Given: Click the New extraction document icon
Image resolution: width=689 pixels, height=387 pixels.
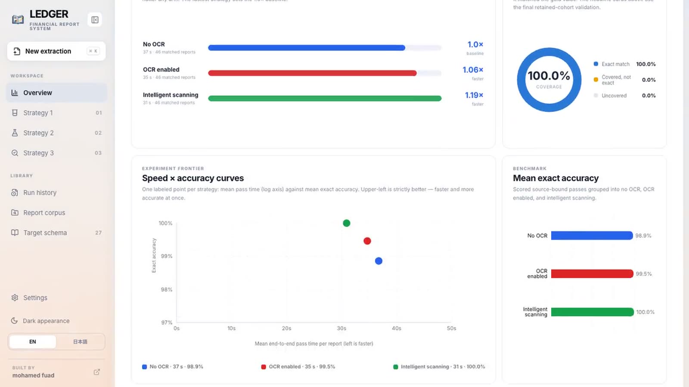Looking at the screenshot, I should tap(17, 51).
